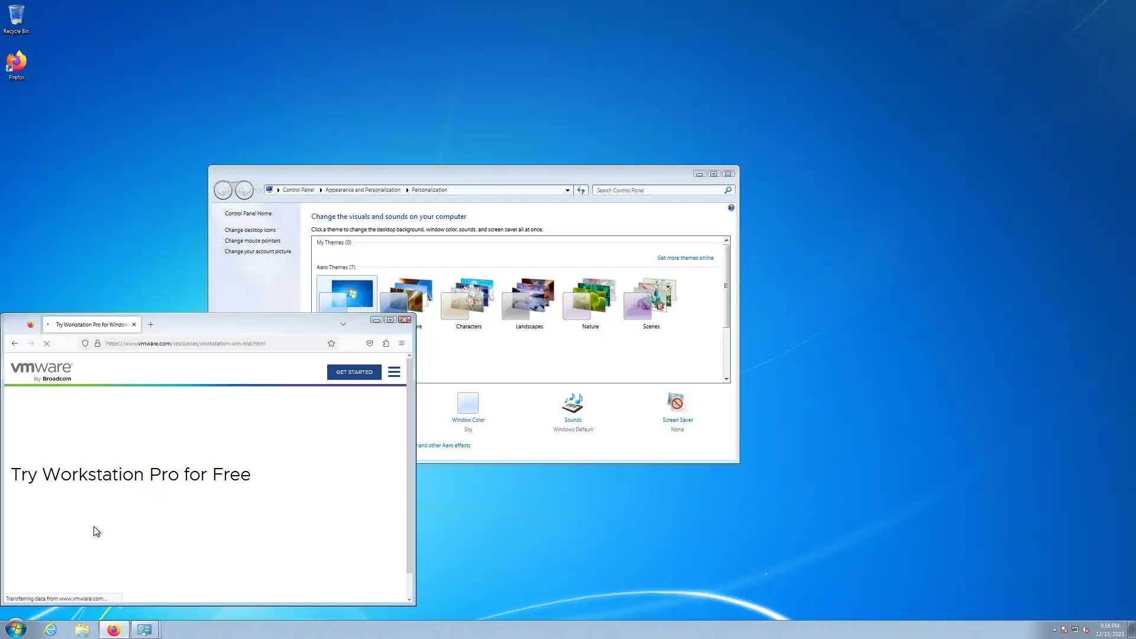Expand the Control Panel address bar dropdown
This screenshot has height=639, width=1136.
pos(567,191)
